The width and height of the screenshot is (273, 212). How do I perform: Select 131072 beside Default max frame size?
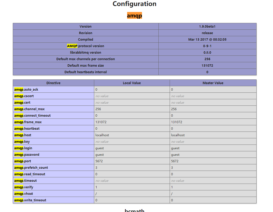click(207, 66)
